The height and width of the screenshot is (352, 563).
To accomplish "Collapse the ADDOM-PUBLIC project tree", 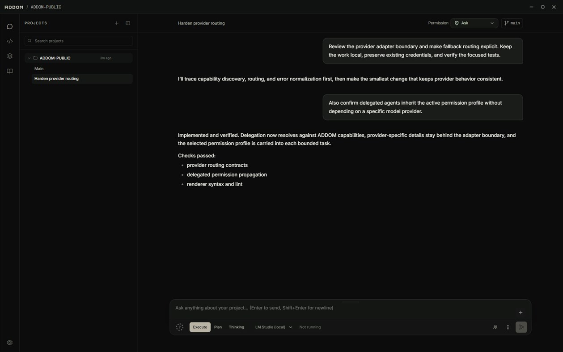I will tap(29, 58).
